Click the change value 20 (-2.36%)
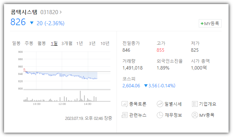The height and width of the screenshot is (137, 233). point(50,23)
